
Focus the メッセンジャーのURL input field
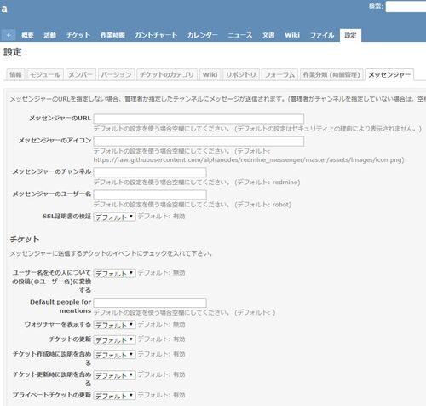click(x=199, y=119)
